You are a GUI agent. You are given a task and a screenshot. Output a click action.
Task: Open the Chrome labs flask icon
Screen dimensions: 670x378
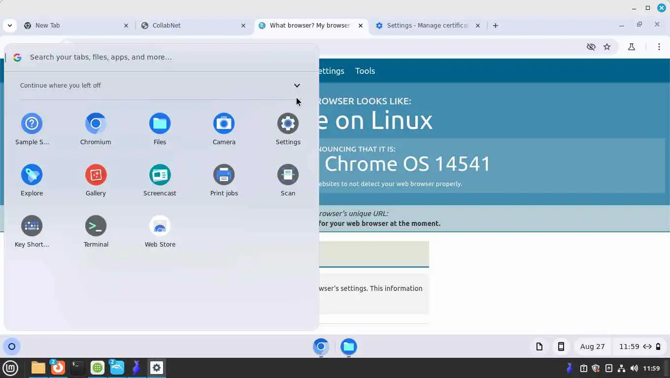click(x=632, y=47)
